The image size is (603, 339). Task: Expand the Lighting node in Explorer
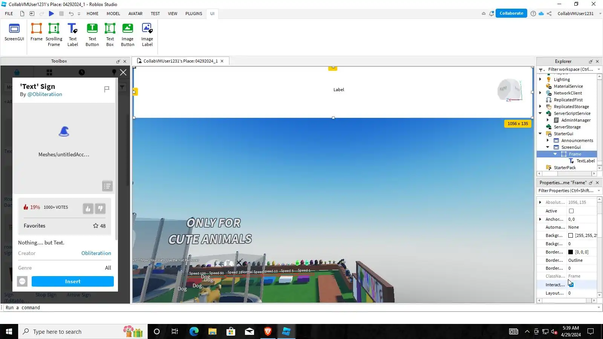540,79
